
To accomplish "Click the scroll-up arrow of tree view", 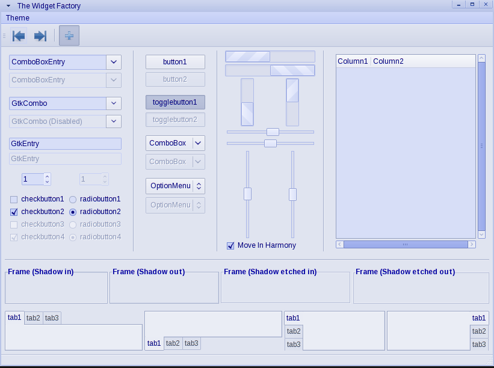I will [481, 58].
